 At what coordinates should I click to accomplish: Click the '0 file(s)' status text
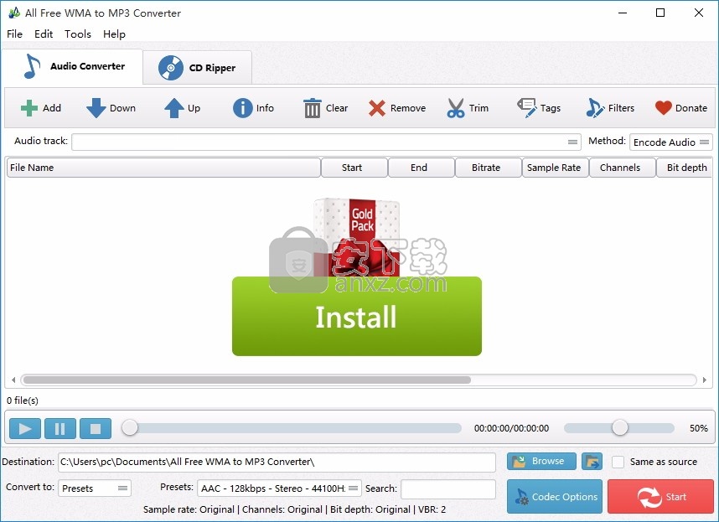[x=23, y=401]
